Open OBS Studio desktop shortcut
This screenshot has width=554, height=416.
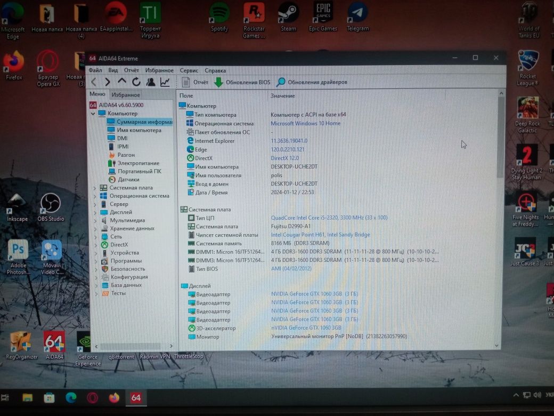(x=51, y=208)
